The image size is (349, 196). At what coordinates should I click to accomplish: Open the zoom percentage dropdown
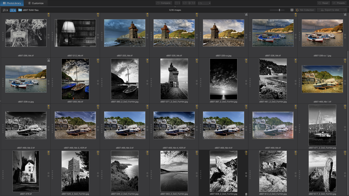coord(204,3)
